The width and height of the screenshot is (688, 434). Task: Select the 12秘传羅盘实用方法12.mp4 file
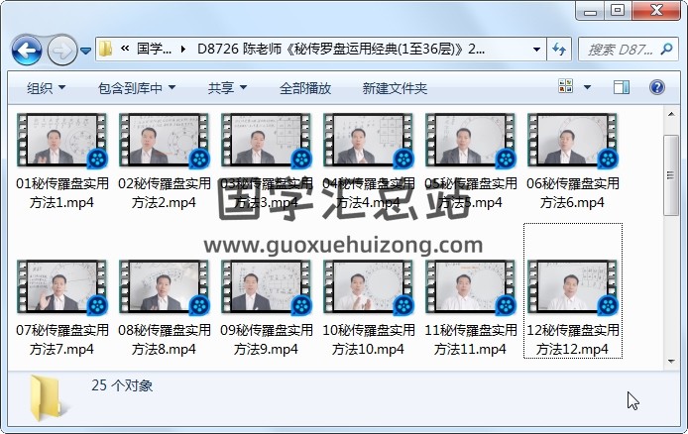coord(572,287)
